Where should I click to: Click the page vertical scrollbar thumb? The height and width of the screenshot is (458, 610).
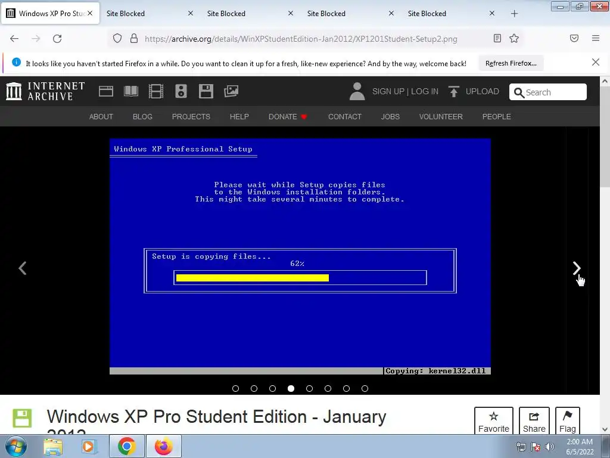(x=604, y=137)
